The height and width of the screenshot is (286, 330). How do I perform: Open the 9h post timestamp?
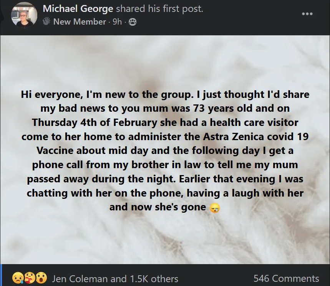[117, 22]
